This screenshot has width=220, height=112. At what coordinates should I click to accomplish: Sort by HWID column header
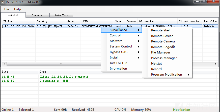click(x=97, y=21)
